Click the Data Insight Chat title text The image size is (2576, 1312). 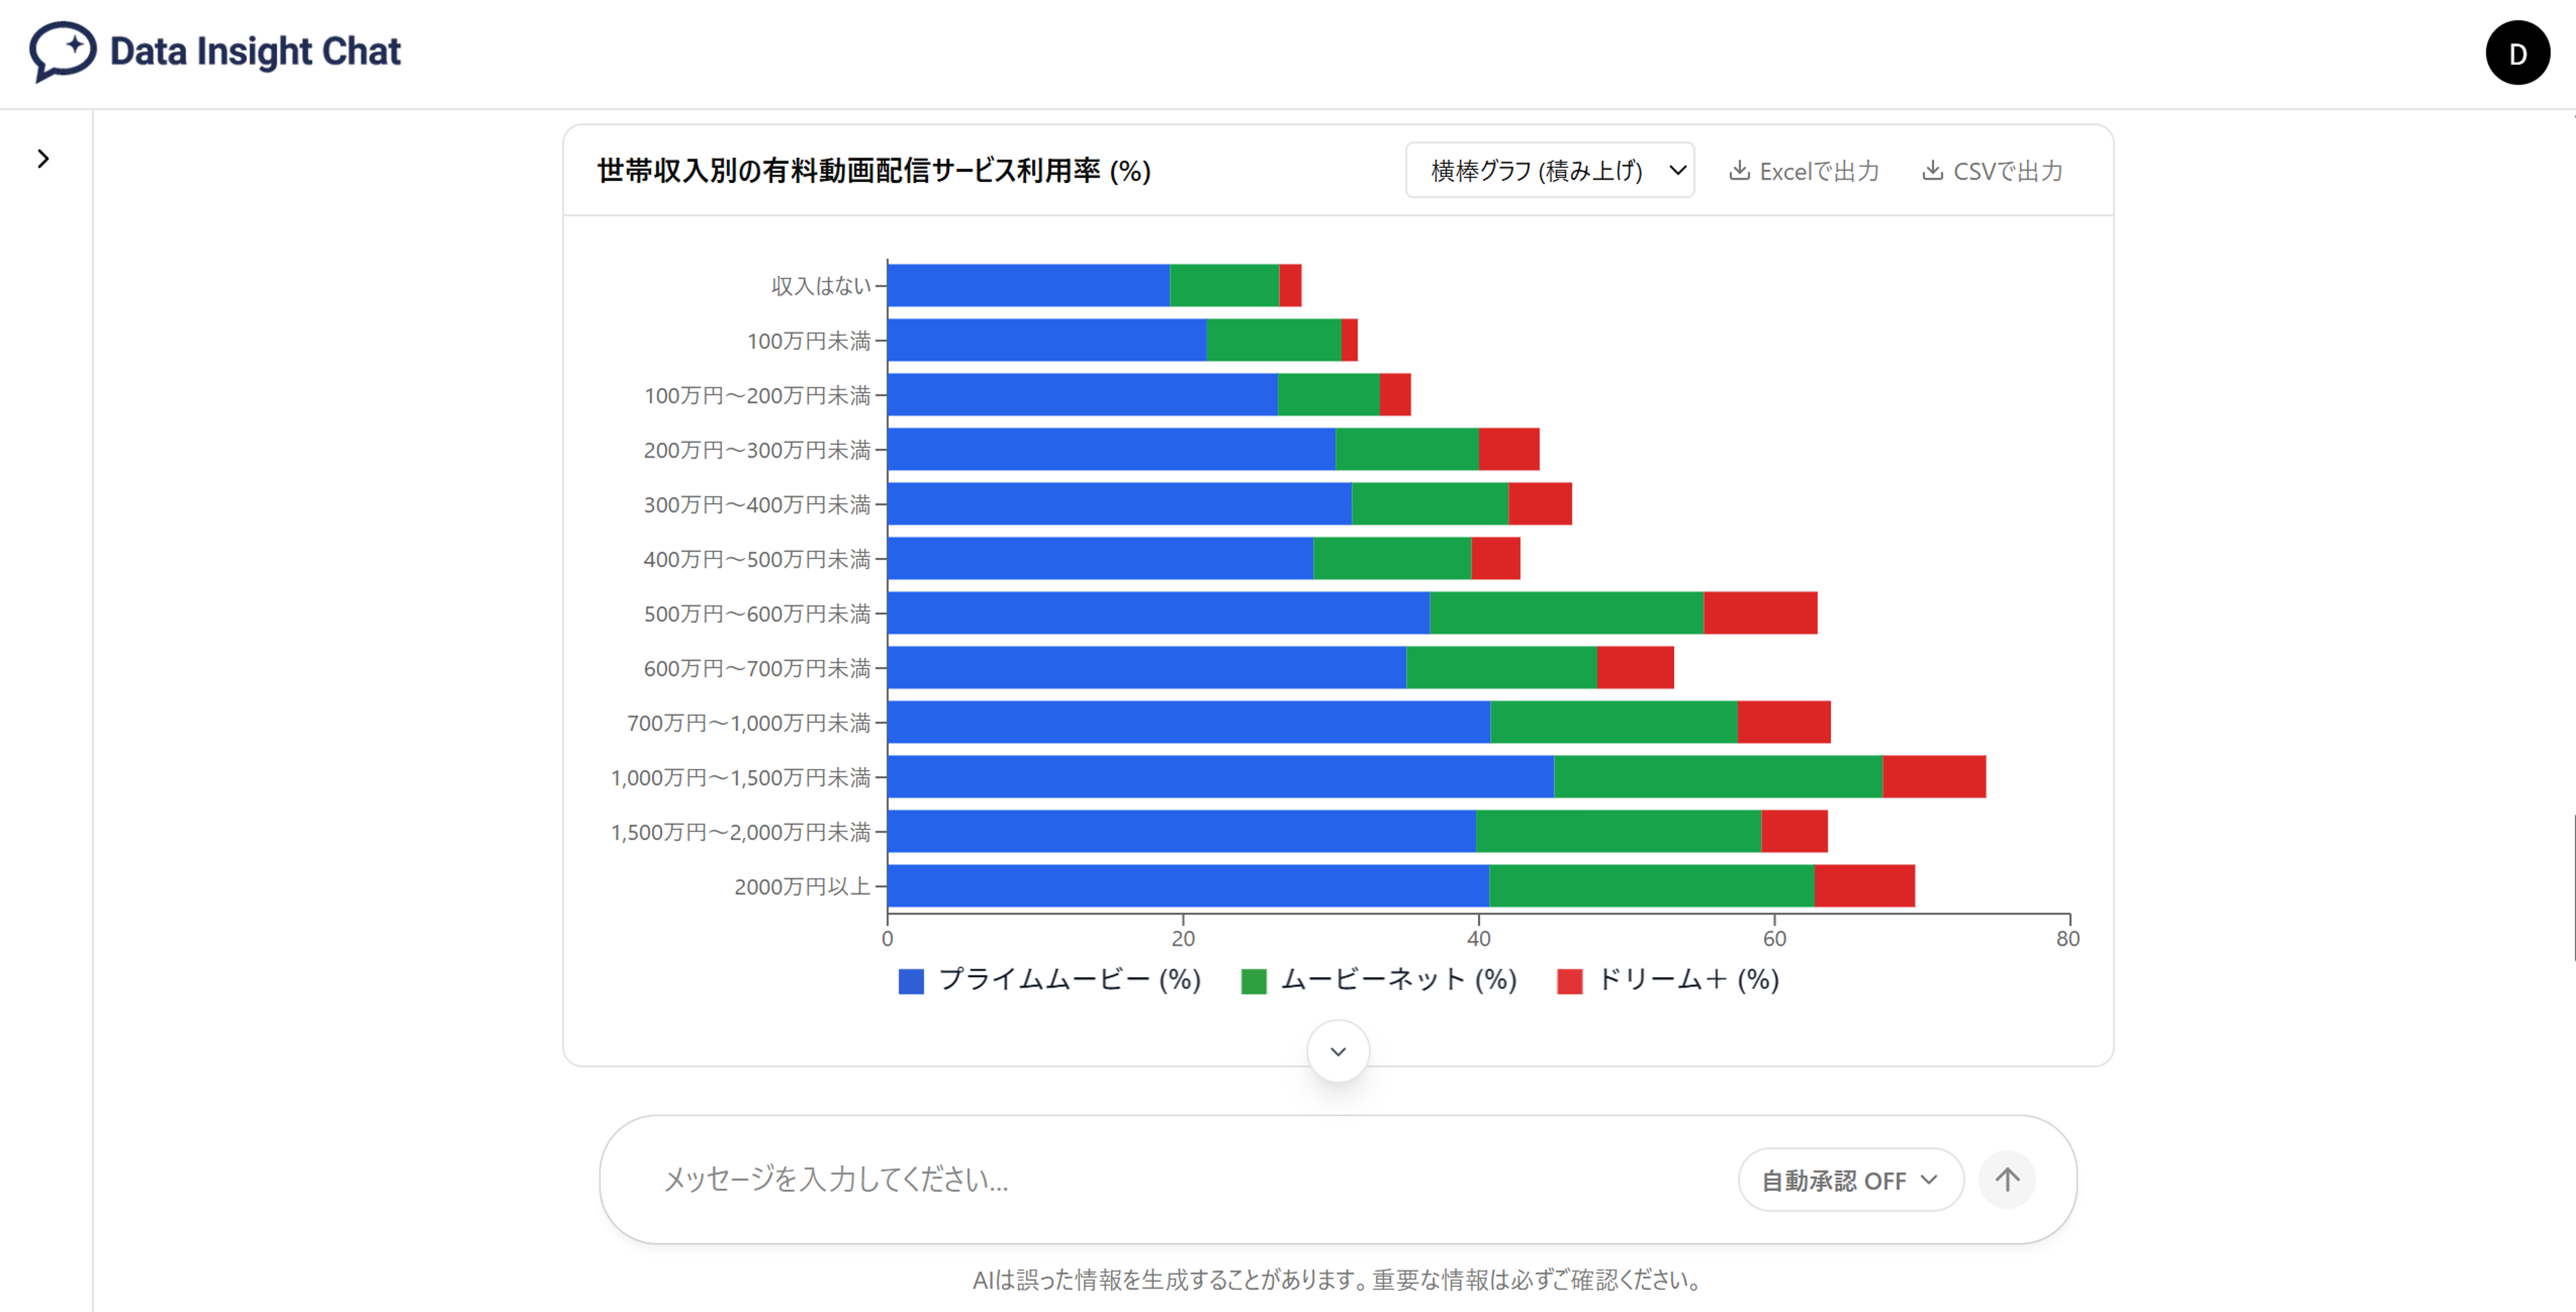(x=255, y=52)
